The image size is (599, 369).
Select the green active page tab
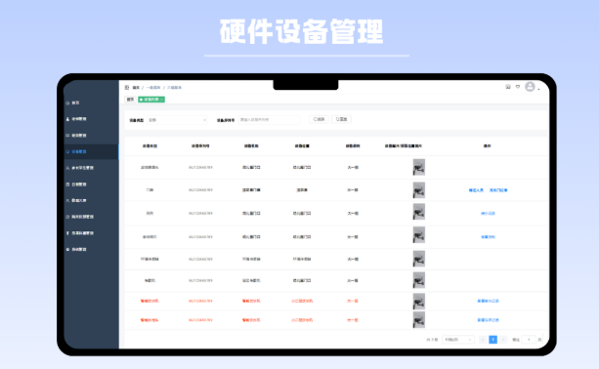(x=151, y=100)
